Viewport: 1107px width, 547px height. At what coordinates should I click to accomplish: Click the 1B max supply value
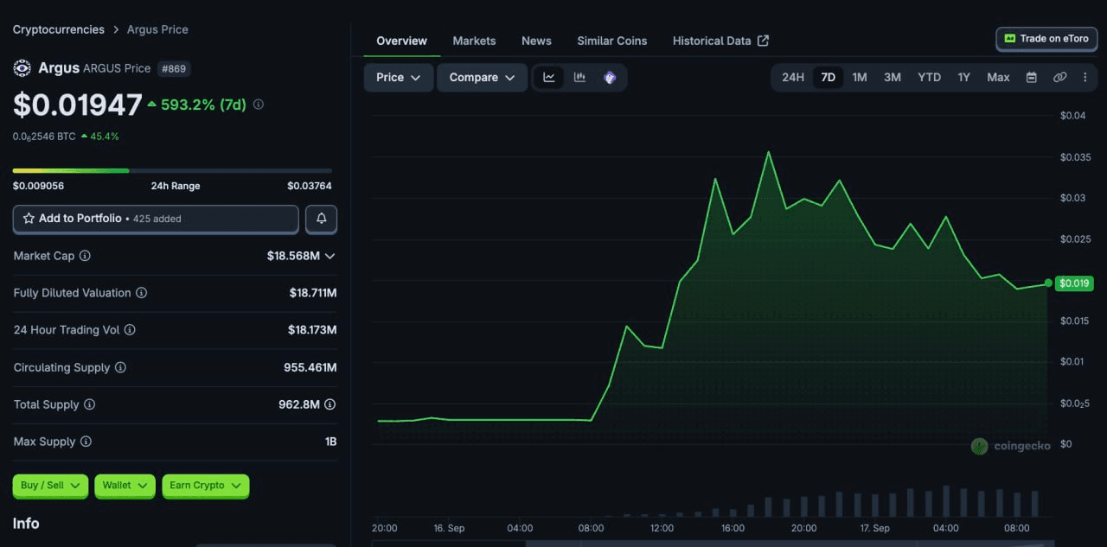(x=330, y=442)
